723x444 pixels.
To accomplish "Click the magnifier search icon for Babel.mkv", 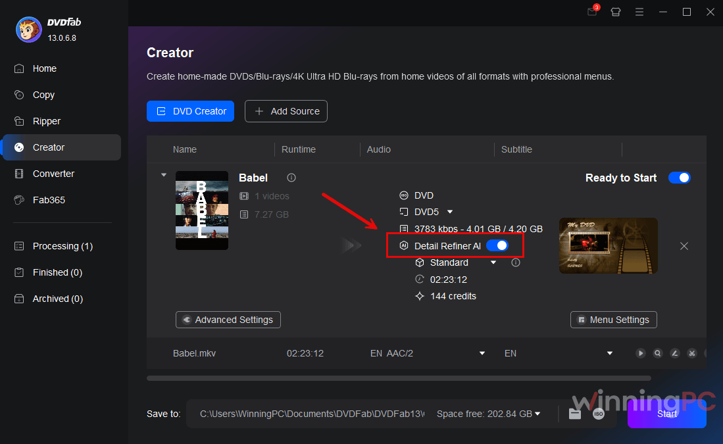I will tap(657, 353).
